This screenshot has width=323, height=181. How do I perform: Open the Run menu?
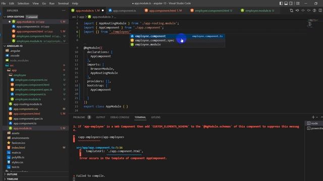click(x=51, y=4)
